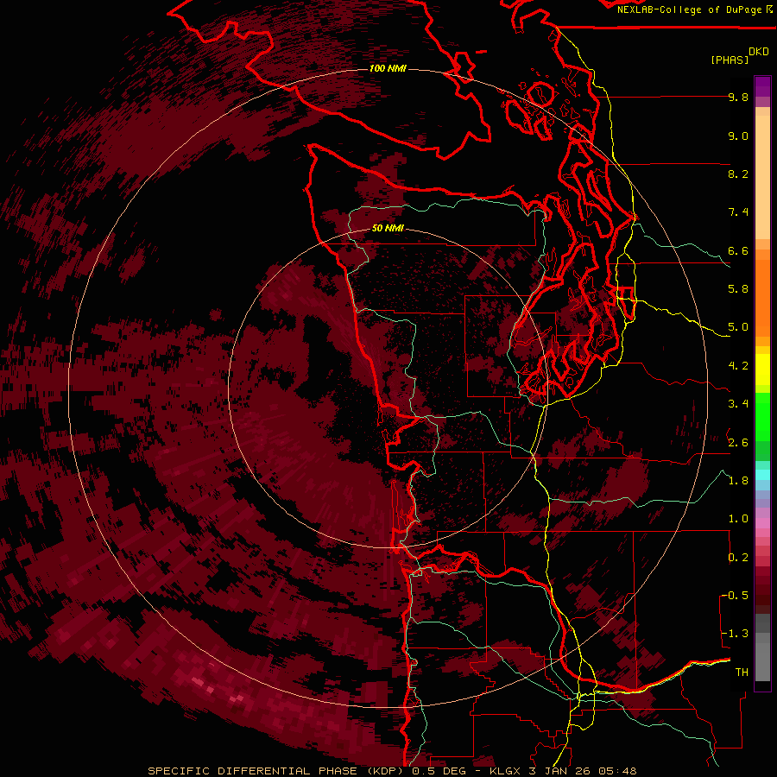Click the 6.6 scale value
777x777 pixels.
coord(738,250)
